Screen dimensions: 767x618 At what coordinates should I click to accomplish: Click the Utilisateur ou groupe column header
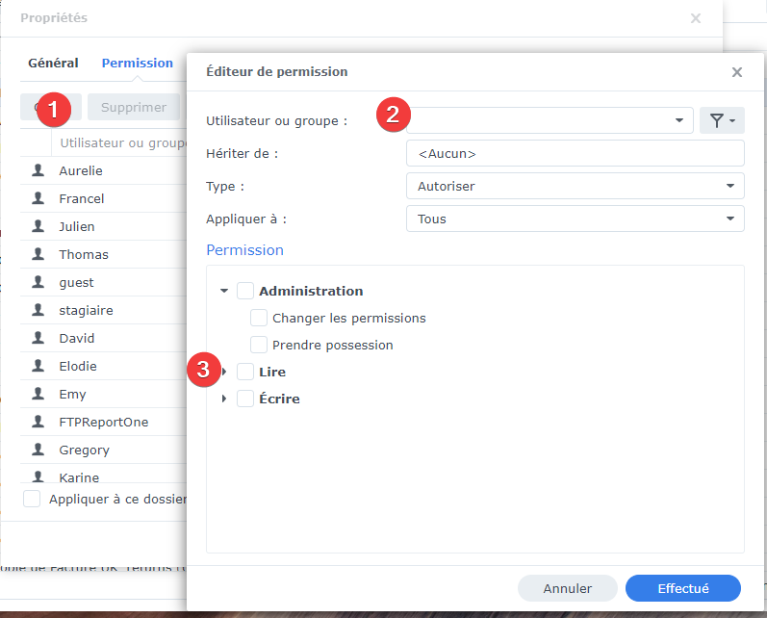119,142
